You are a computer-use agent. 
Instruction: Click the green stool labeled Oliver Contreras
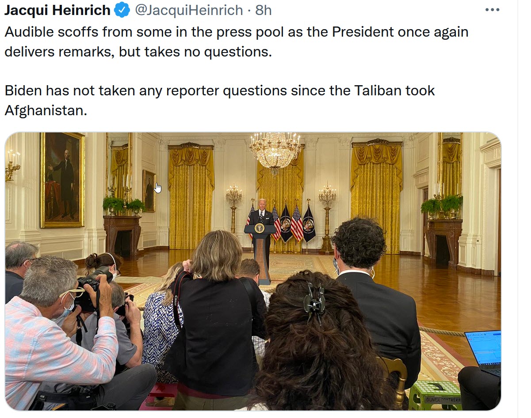pos(435,395)
